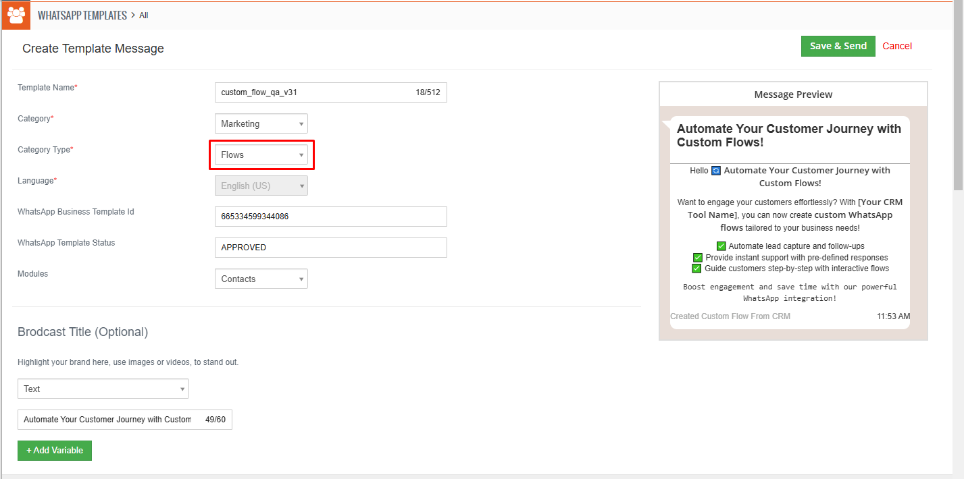
Task: Click green checkmark beside Provide instant support
Action: 698,258
